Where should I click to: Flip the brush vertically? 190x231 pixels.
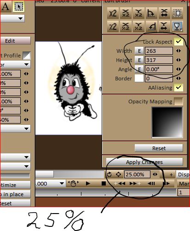164,26
